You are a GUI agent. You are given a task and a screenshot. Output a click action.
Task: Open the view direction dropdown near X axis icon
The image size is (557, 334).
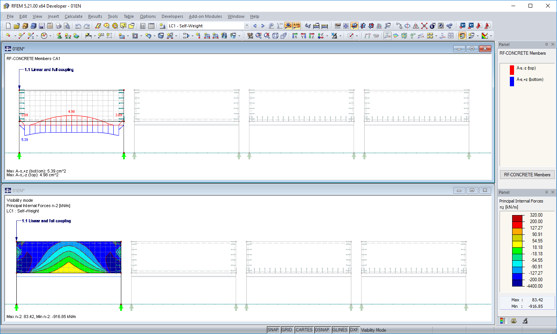pyautogui.click(x=327, y=36)
